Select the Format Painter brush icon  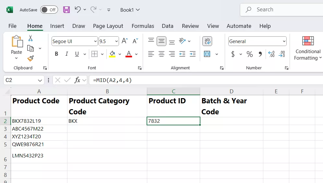[x=30, y=58]
